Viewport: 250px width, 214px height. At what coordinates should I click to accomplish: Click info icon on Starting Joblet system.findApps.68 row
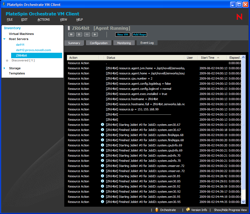click(102, 135)
